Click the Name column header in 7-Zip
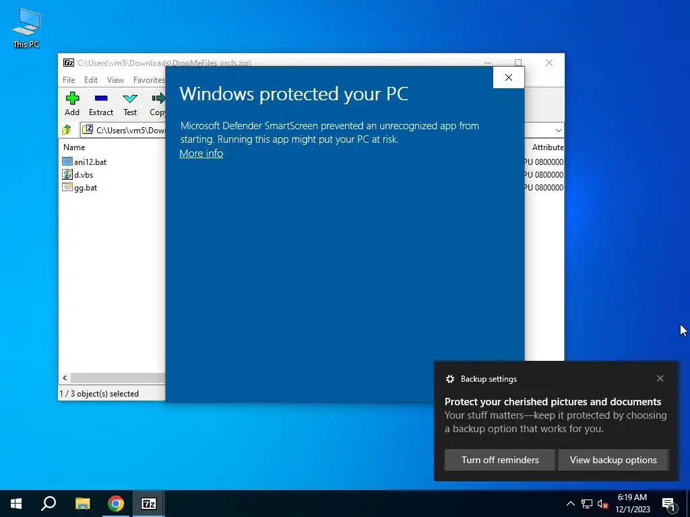The image size is (690, 517). tap(74, 147)
